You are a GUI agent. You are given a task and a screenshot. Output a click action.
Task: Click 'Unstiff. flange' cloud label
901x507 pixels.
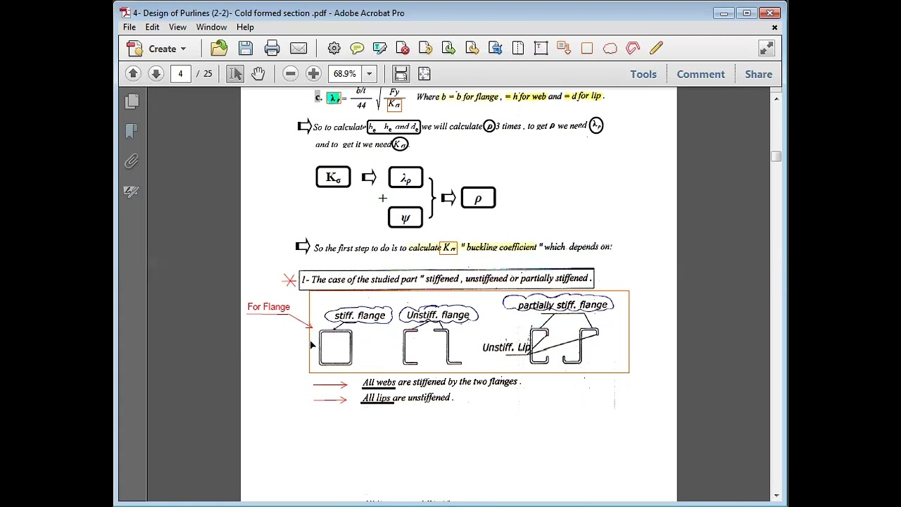(x=438, y=315)
